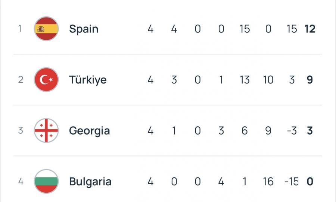Click Türkiye's 13 goals scored value
Image resolution: width=336 pixels, height=202 pixels.
[x=245, y=80]
